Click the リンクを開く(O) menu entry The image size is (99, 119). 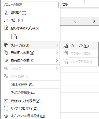pos(30,76)
